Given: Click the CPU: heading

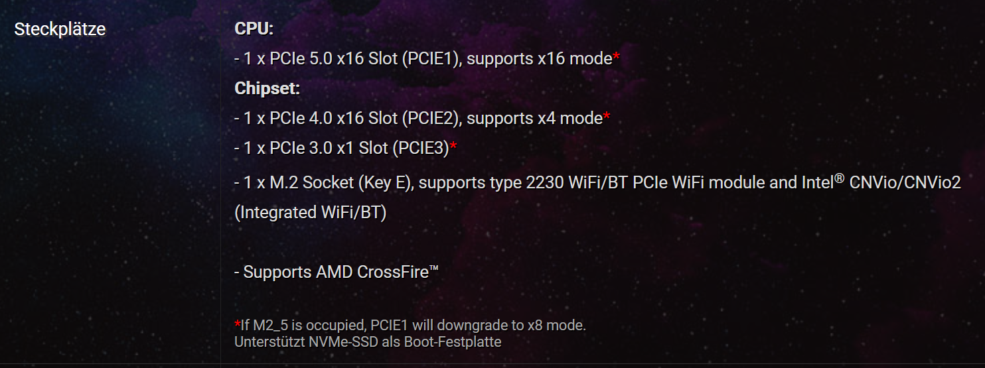Looking at the screenshot, I should [x=254, y=29].
